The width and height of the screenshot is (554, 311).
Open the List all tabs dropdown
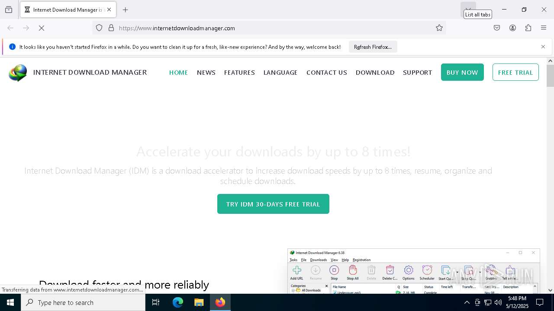[x=468, y=10]
